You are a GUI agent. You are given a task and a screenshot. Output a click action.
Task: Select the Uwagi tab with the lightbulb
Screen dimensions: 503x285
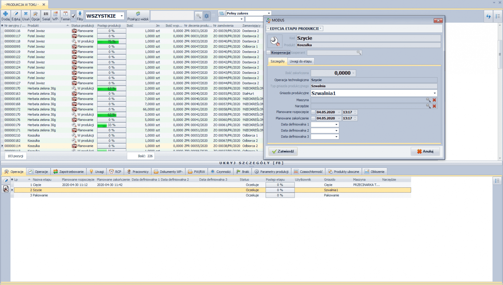tap(97, 172)
